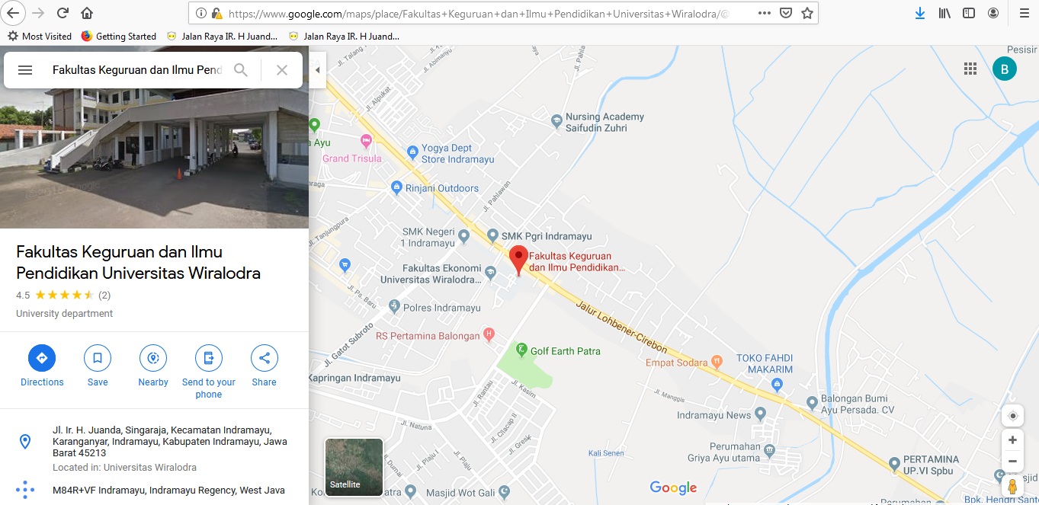This screenshot has width=1039, height=505.
Task: Clear the search with the X icon
Action: point(282,70)
